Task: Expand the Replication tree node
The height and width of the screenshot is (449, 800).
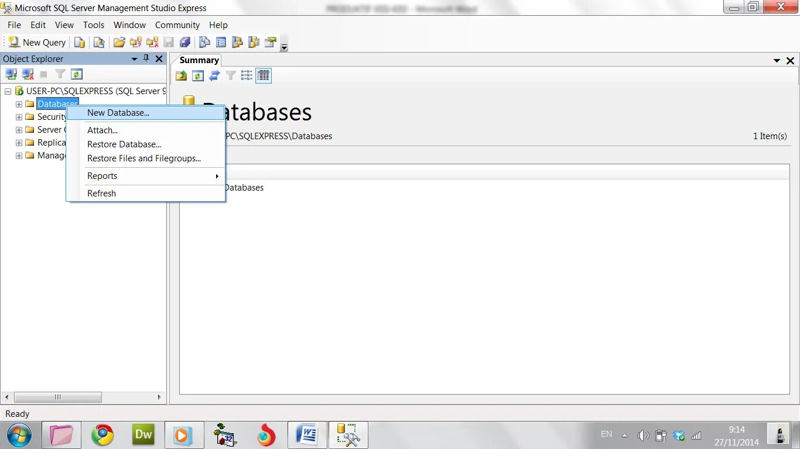Action: pyautogui.click(x=19, y=143)
